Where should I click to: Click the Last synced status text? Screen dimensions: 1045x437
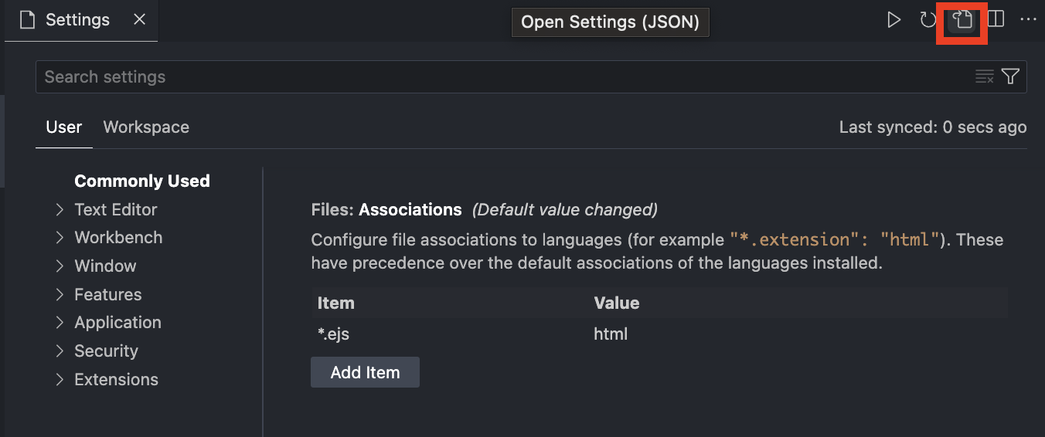[x=932, y=127]
